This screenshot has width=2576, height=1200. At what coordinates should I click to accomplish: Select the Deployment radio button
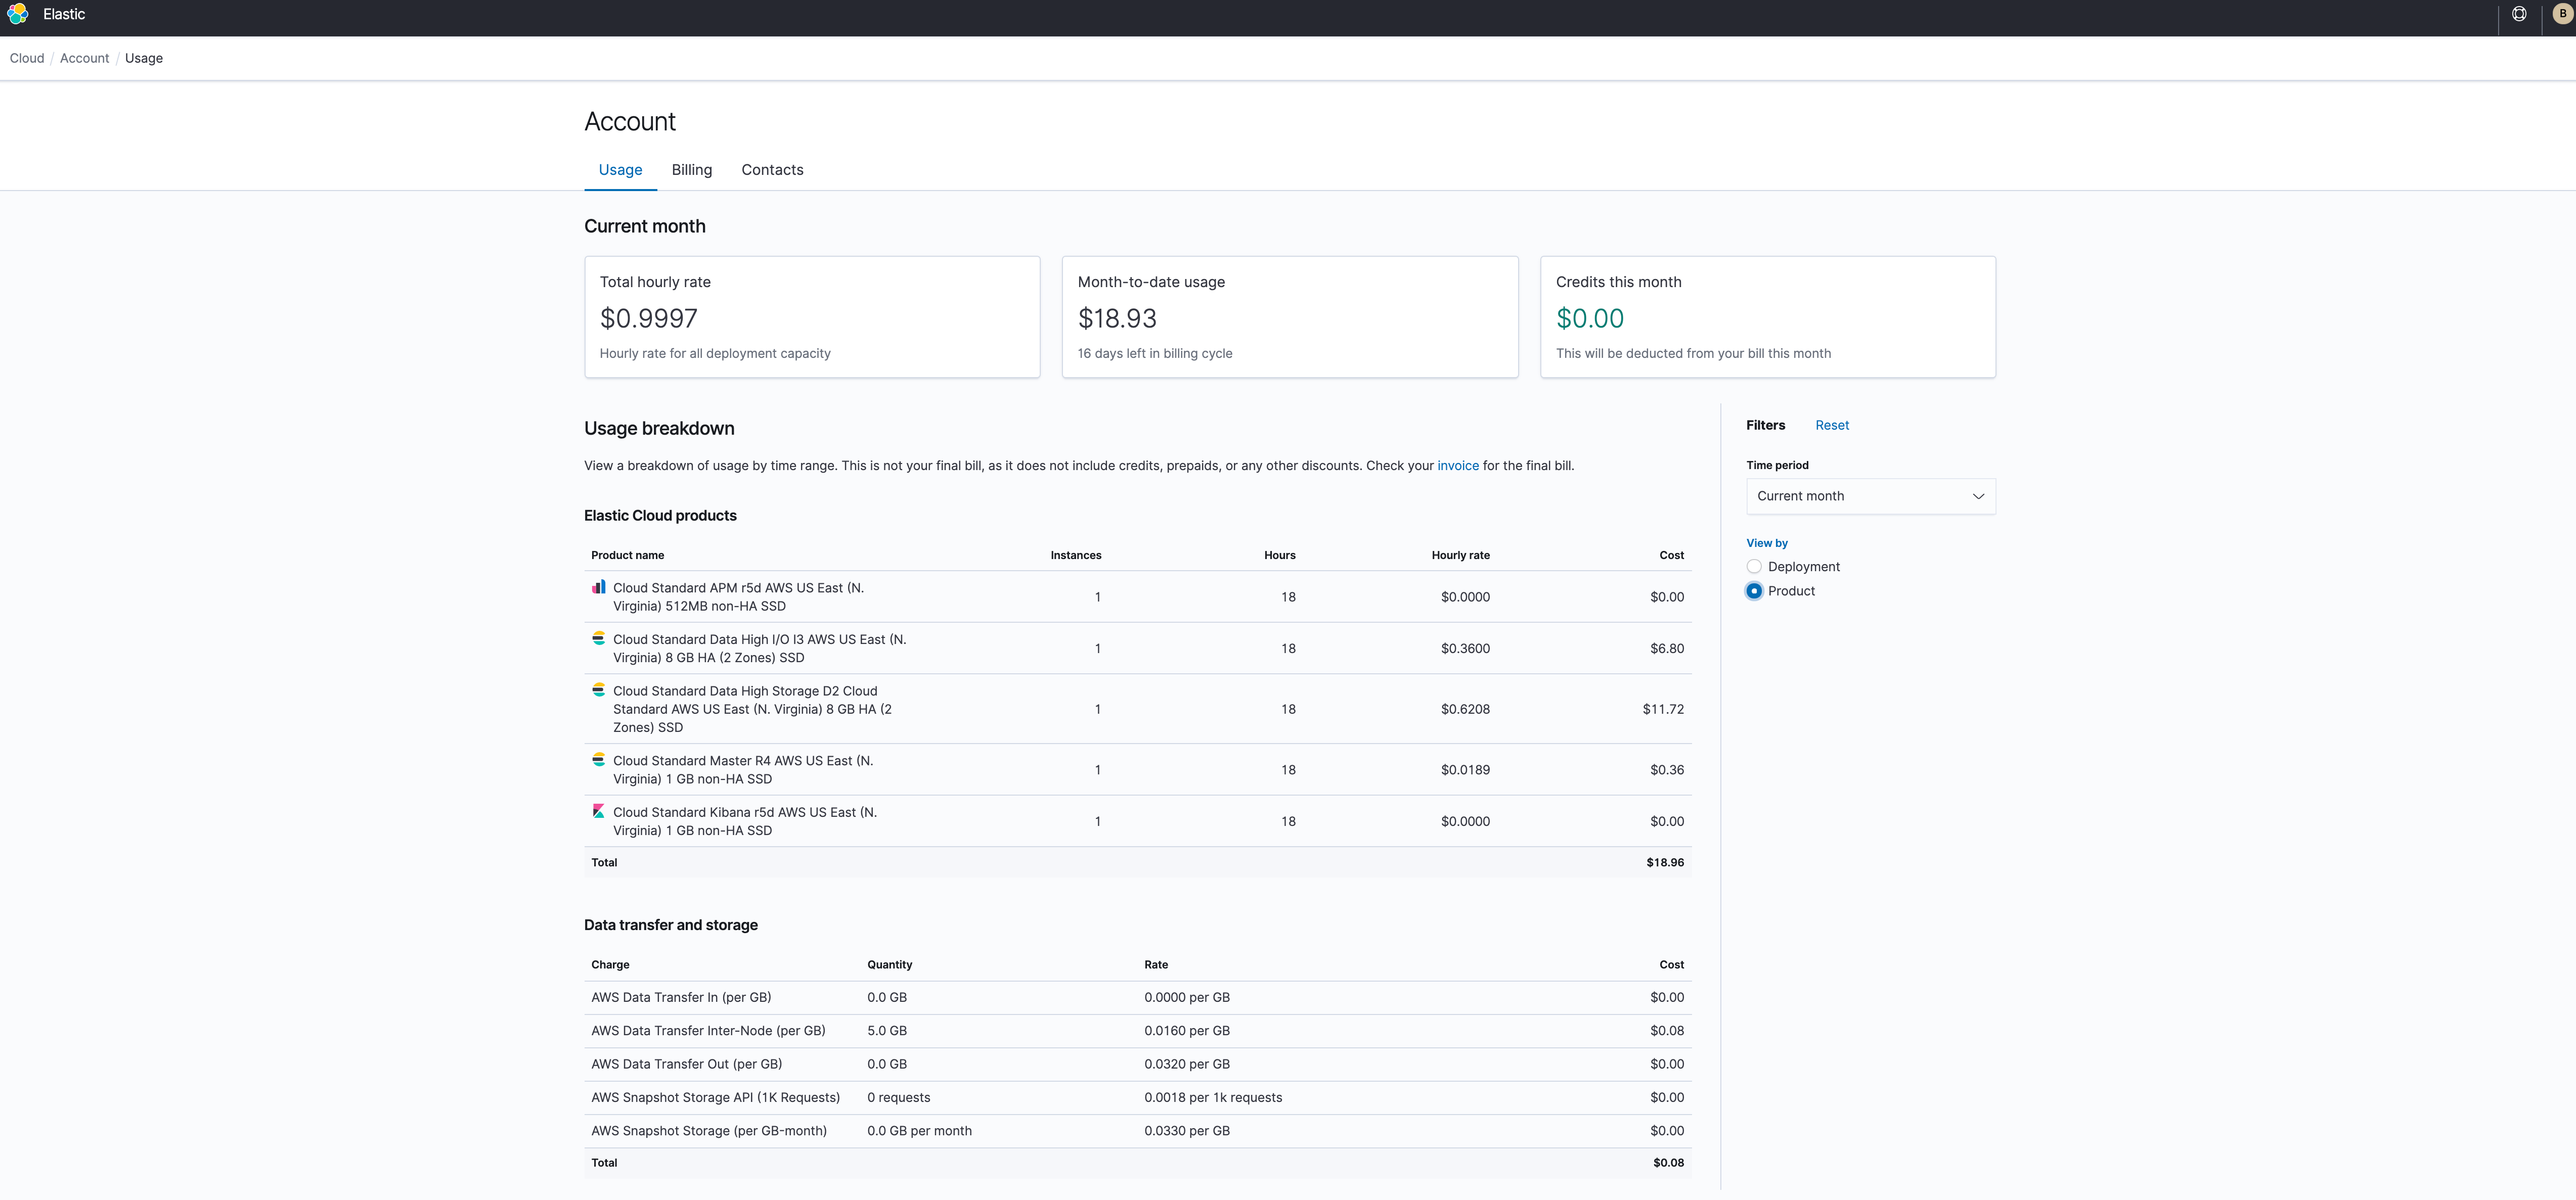[x=1755, y=565]
